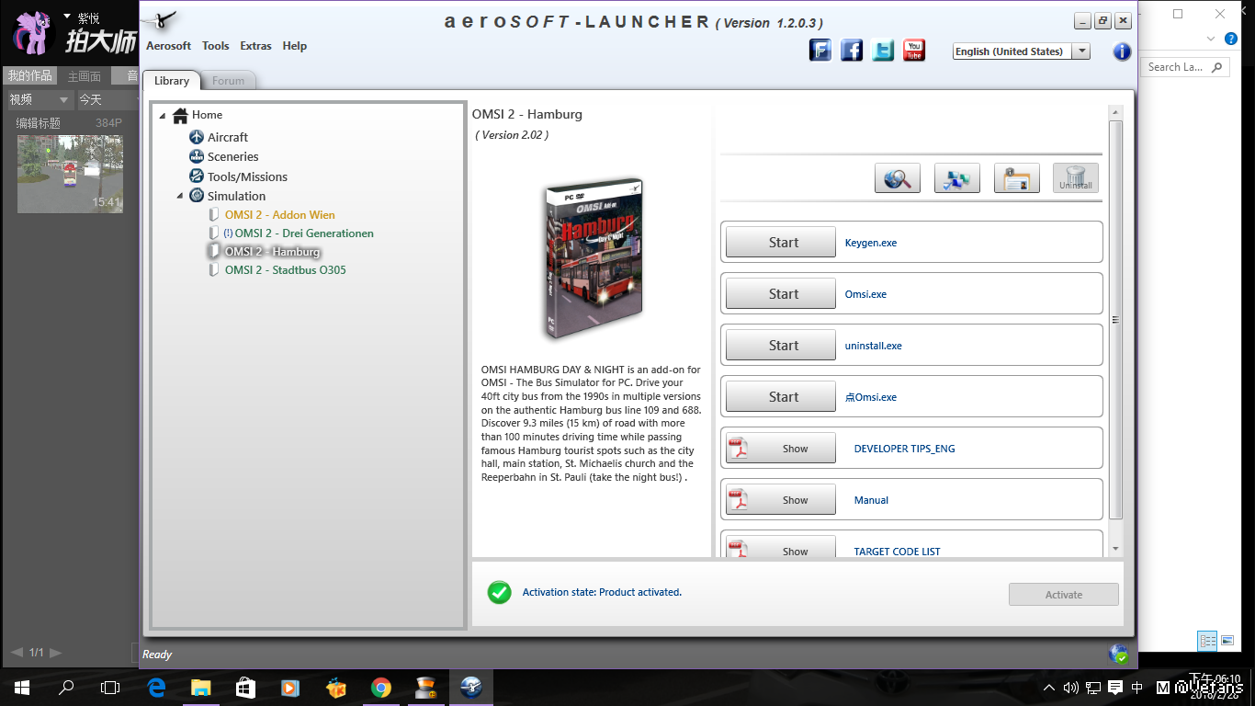The height and width of the screenshot is (706, 1255).
Task: Click the green activation checkmark icon
Action: (500, 592)
